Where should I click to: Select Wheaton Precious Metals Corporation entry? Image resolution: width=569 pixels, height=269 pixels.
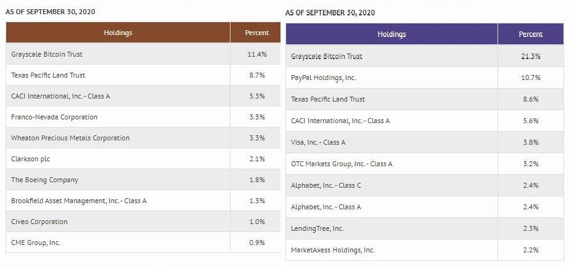point(70,138)
